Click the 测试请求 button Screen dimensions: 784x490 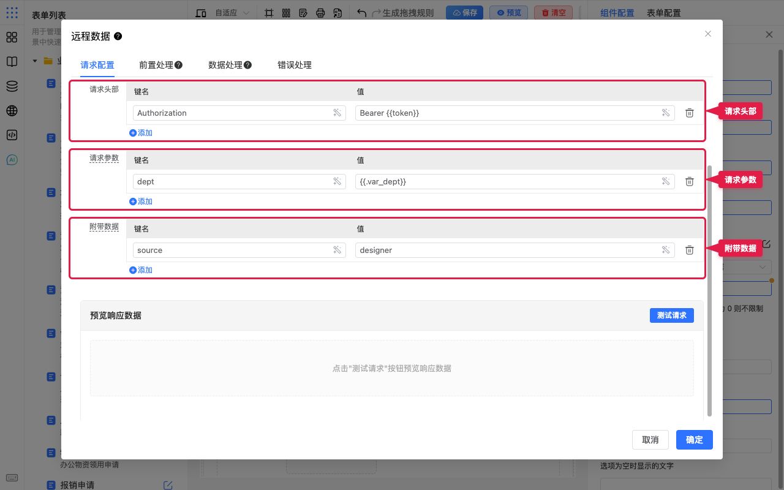672,315
